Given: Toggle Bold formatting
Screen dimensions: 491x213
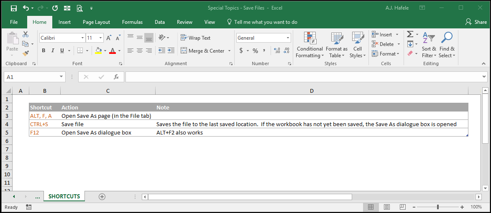Looking at the screenshot, I should pos(43,51).
